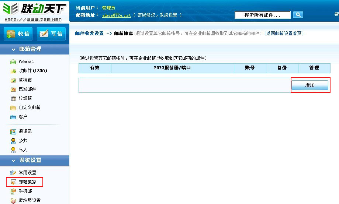The width and height of the screenshot is (339, 204).
Task: Click the 公共 contacts person icon
Action: (x=13, y=141)
